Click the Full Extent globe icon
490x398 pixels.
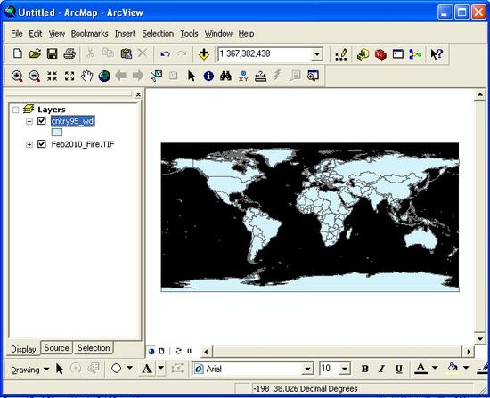click(104, 76)
